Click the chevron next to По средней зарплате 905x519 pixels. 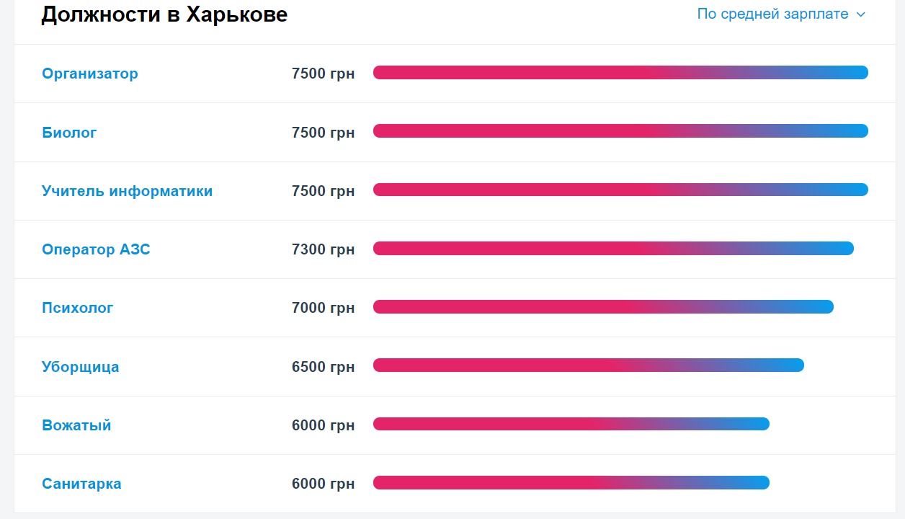click(860, 14)
